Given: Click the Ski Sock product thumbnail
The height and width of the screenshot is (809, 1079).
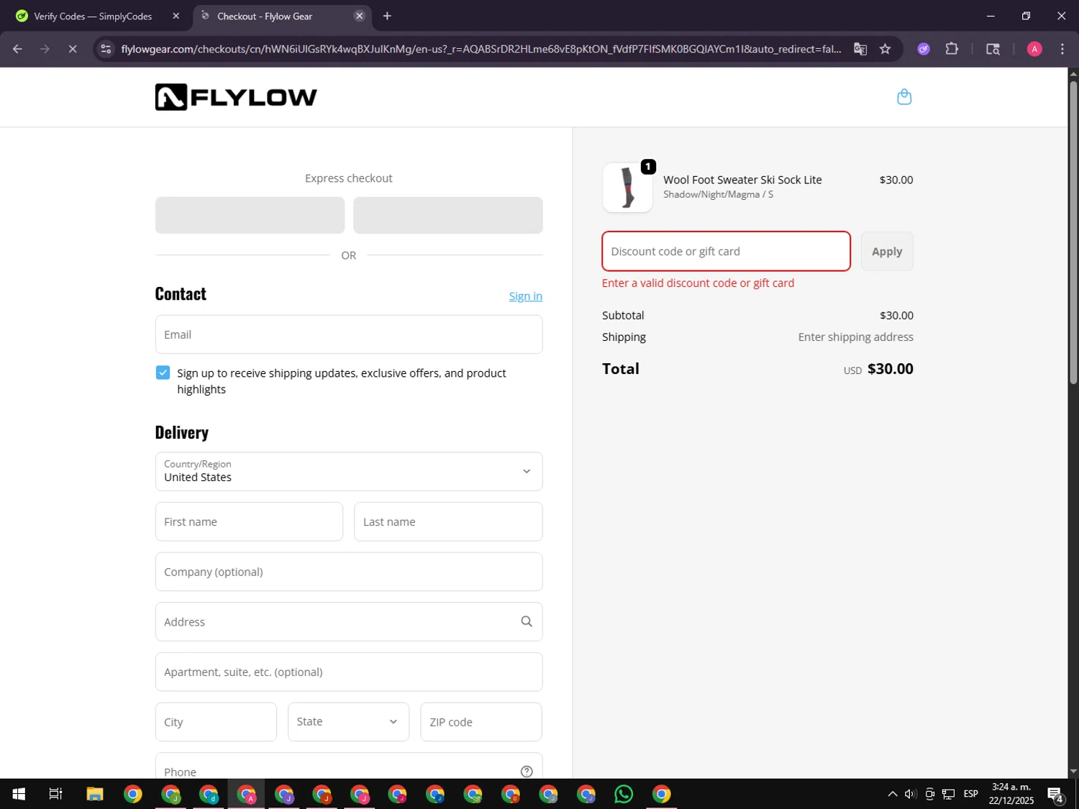Looking at the screenshot, I should 627,187.
